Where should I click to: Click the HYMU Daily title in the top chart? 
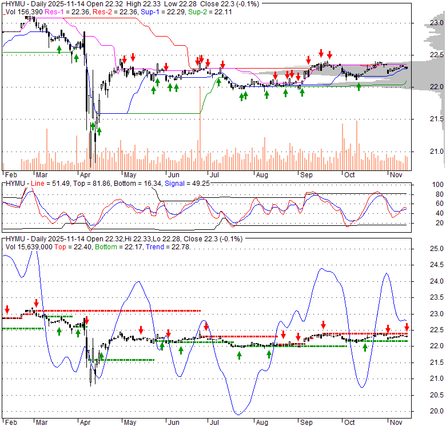(30, 3)
